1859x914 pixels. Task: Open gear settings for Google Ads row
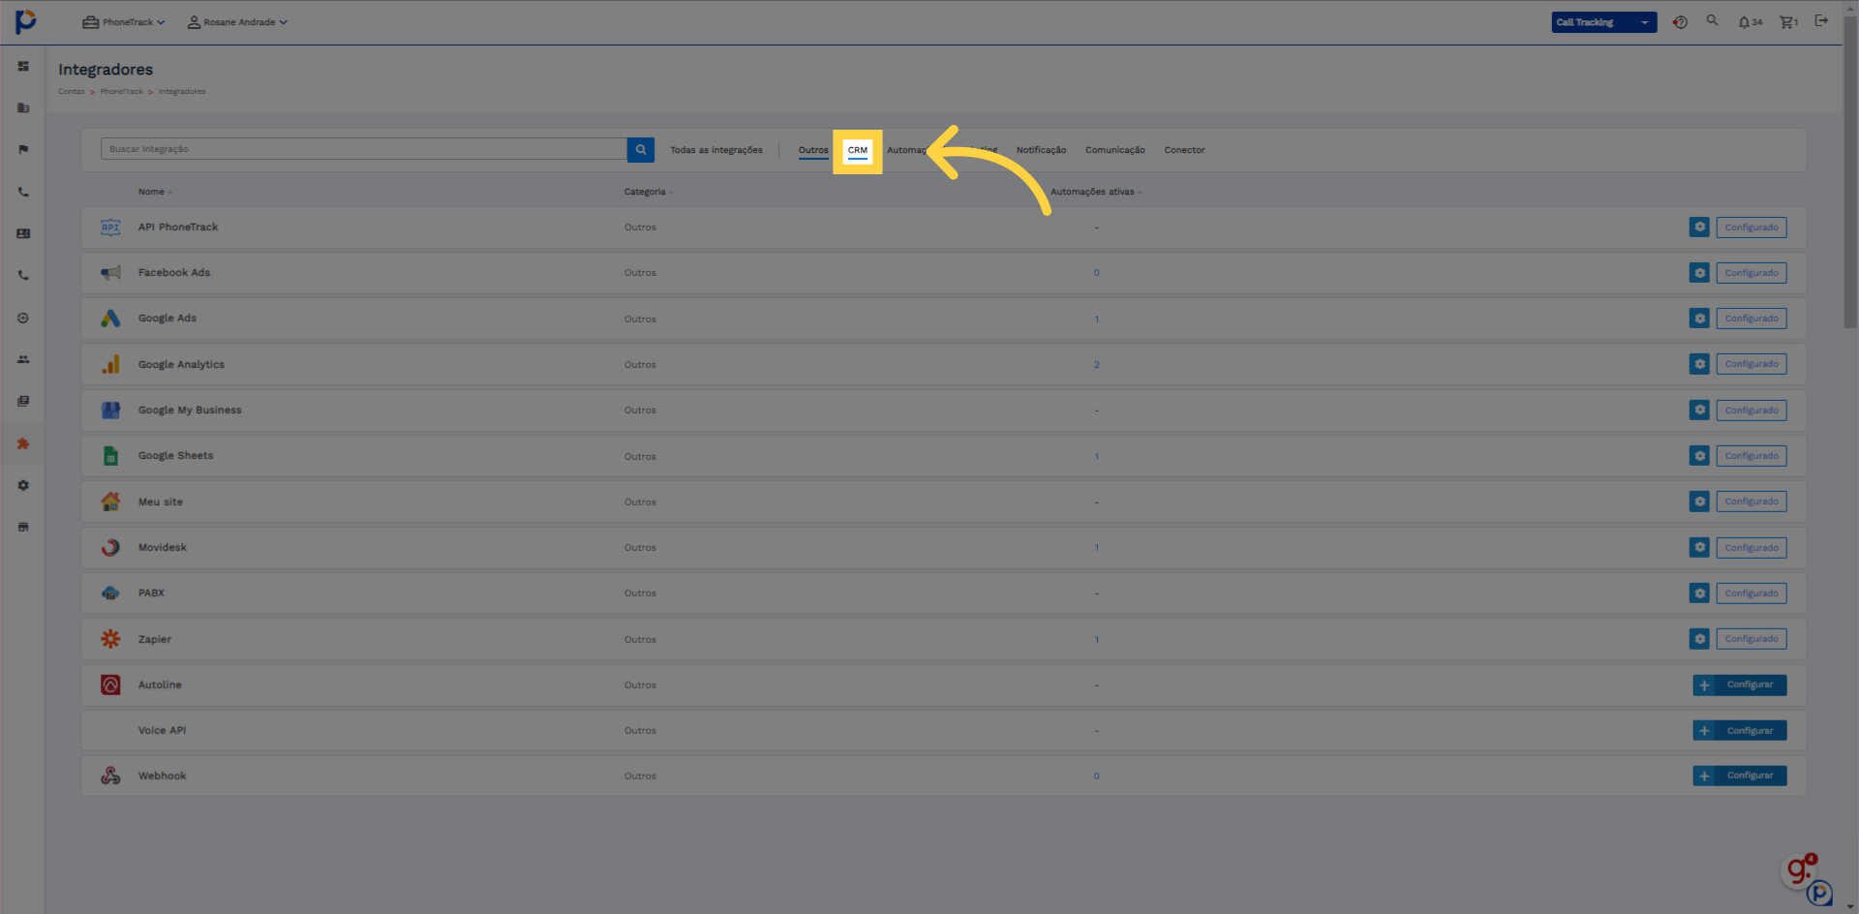point(1699,319)
